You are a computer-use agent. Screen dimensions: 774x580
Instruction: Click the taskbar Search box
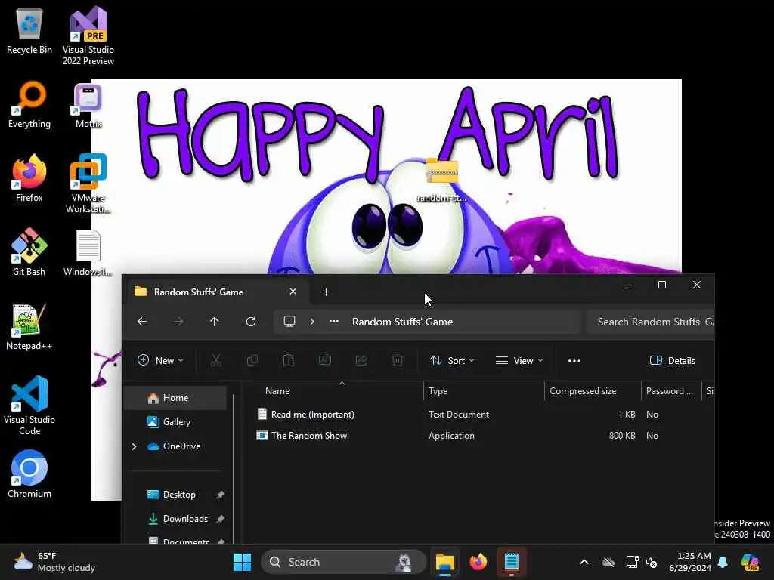344,562
